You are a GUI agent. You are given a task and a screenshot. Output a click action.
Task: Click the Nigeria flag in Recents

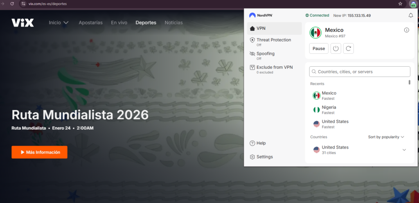pos(316,110)
